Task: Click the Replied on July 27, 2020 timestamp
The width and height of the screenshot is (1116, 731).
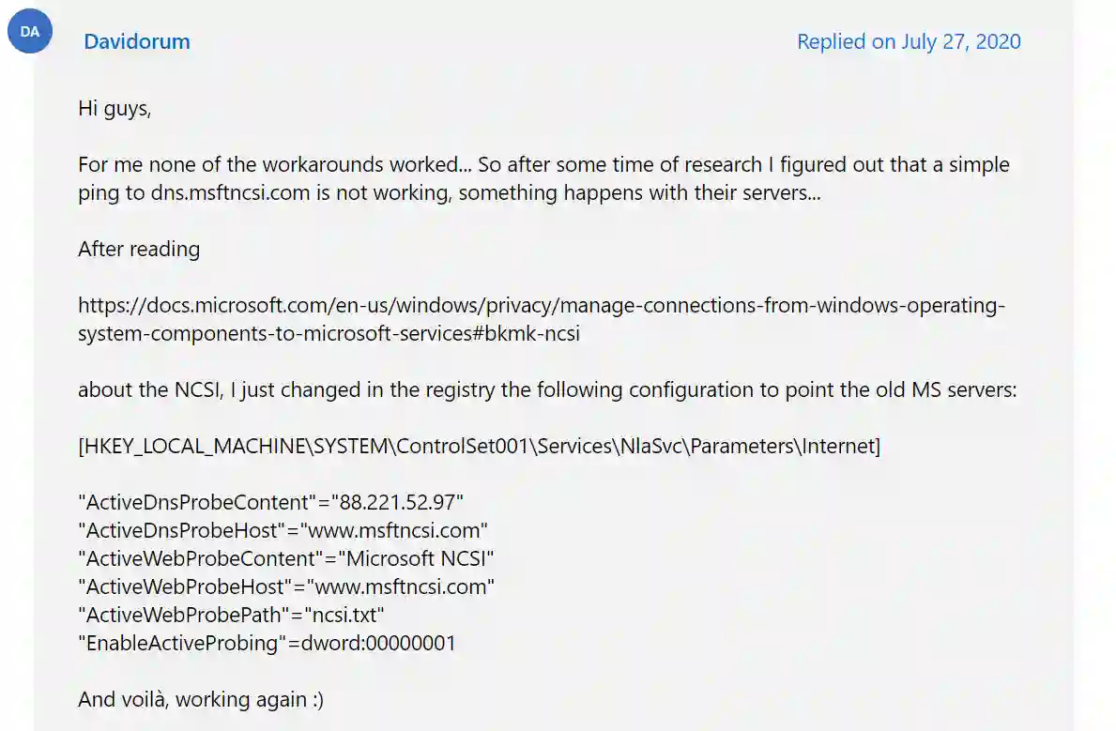Action: point(909,41)
